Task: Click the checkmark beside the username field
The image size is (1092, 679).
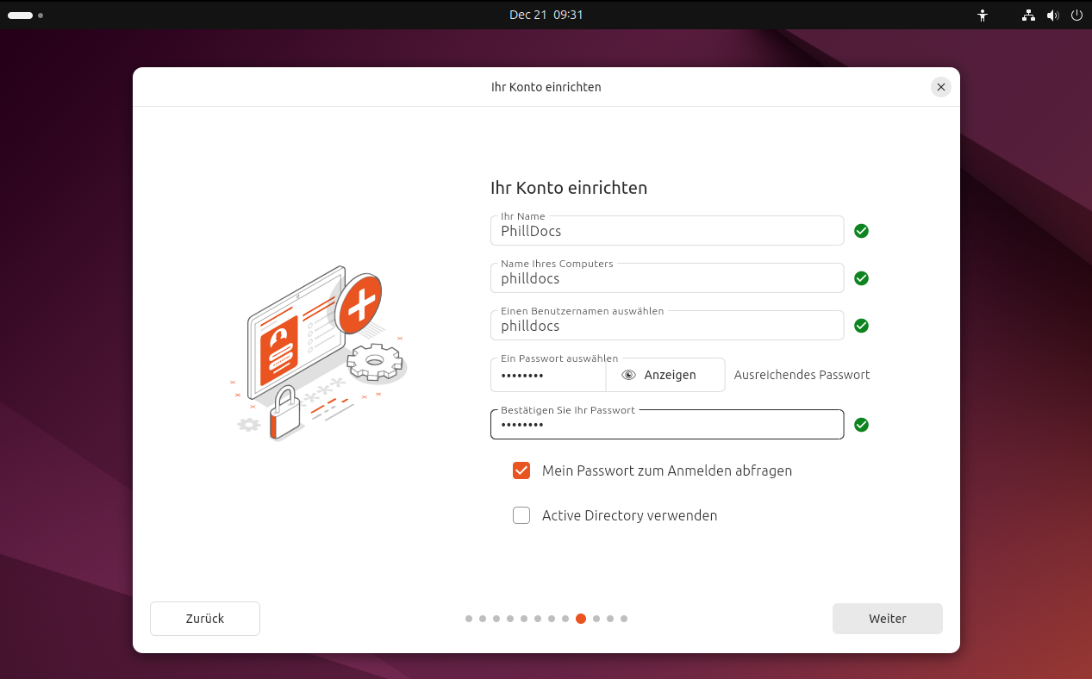Action: 861,326
